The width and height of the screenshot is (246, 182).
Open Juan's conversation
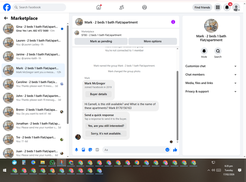(33, 153)
